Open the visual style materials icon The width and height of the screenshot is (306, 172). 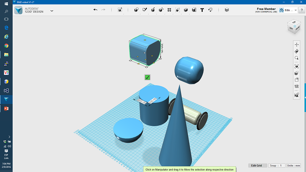(297, 80)
